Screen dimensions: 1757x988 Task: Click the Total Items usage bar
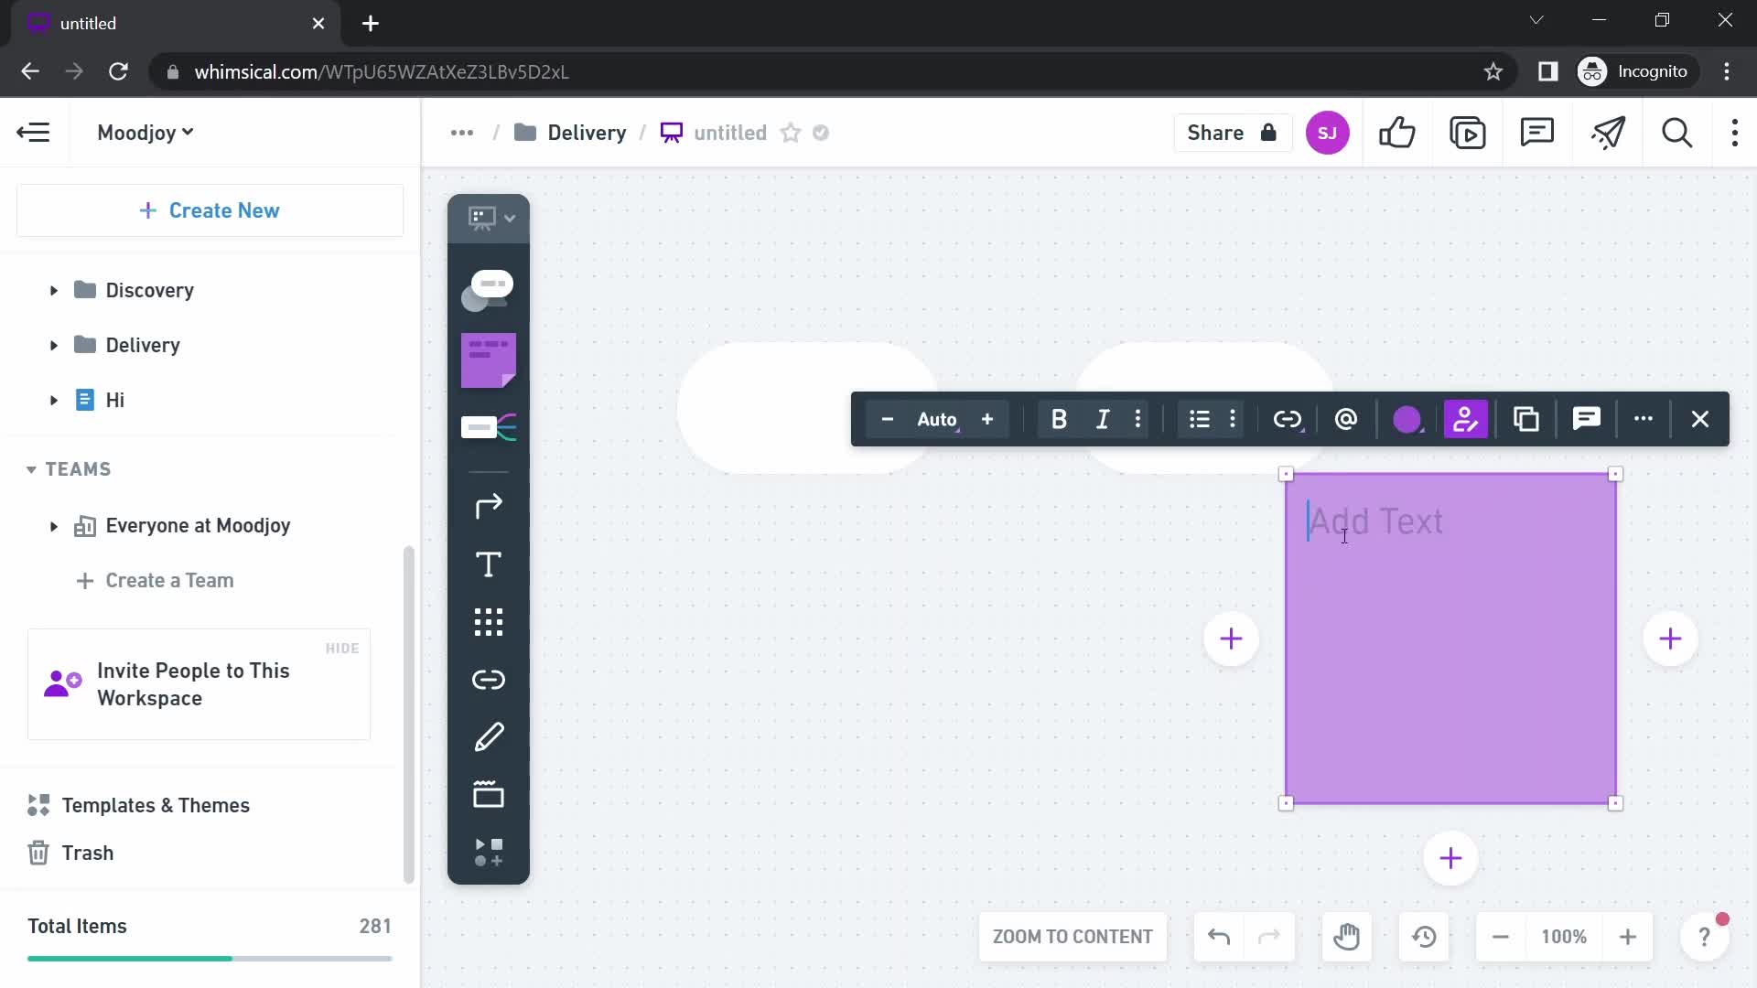click(210, 958)
